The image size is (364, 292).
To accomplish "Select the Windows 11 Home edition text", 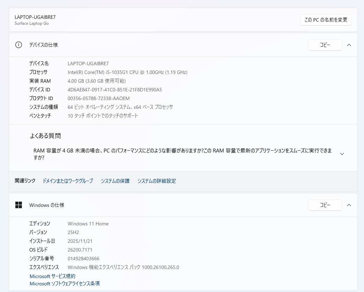I will tap(88, 224).
